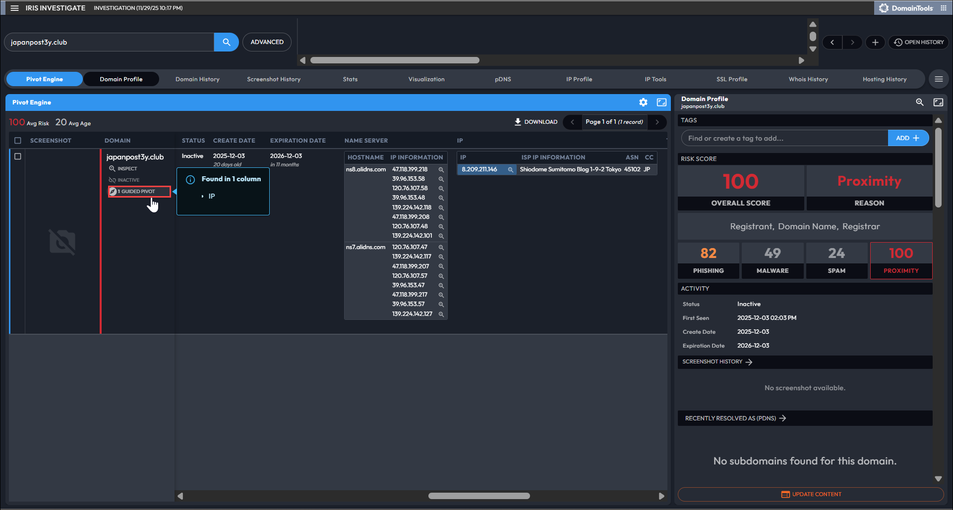Check the japanpost3y.club row checkbox
Image resolution: width=953 pixels, height=510 pixels.
(18, 156)
